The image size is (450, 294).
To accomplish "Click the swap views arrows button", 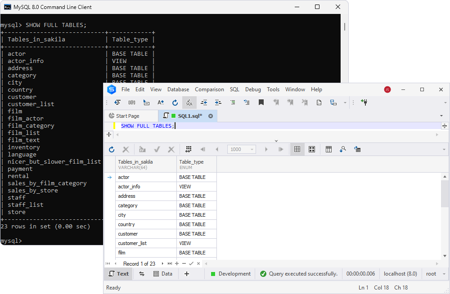I will (142, 274).
